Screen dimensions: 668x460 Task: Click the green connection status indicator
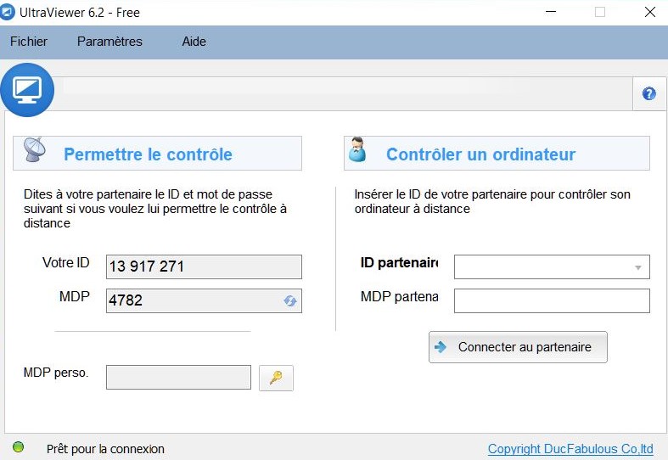click(x=19, y=447)
